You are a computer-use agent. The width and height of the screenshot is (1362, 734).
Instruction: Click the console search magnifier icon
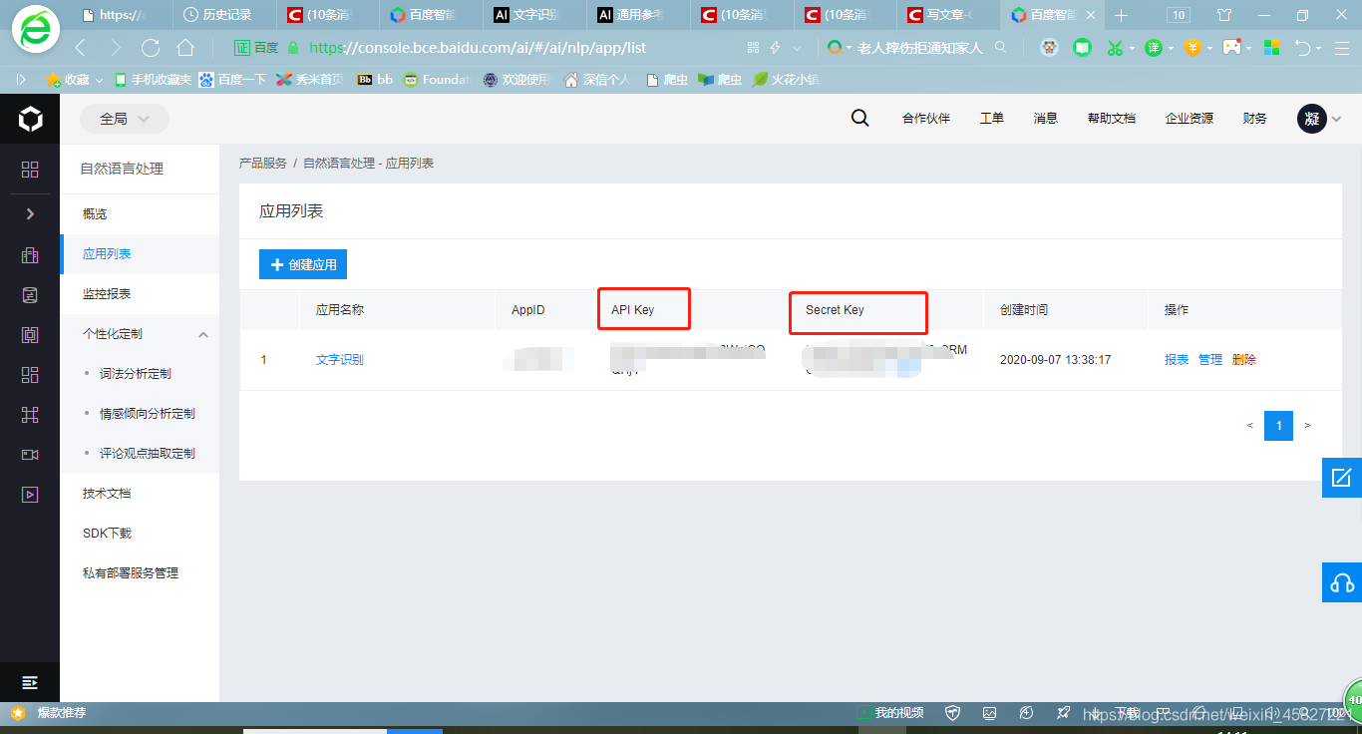tap(859, 118)
